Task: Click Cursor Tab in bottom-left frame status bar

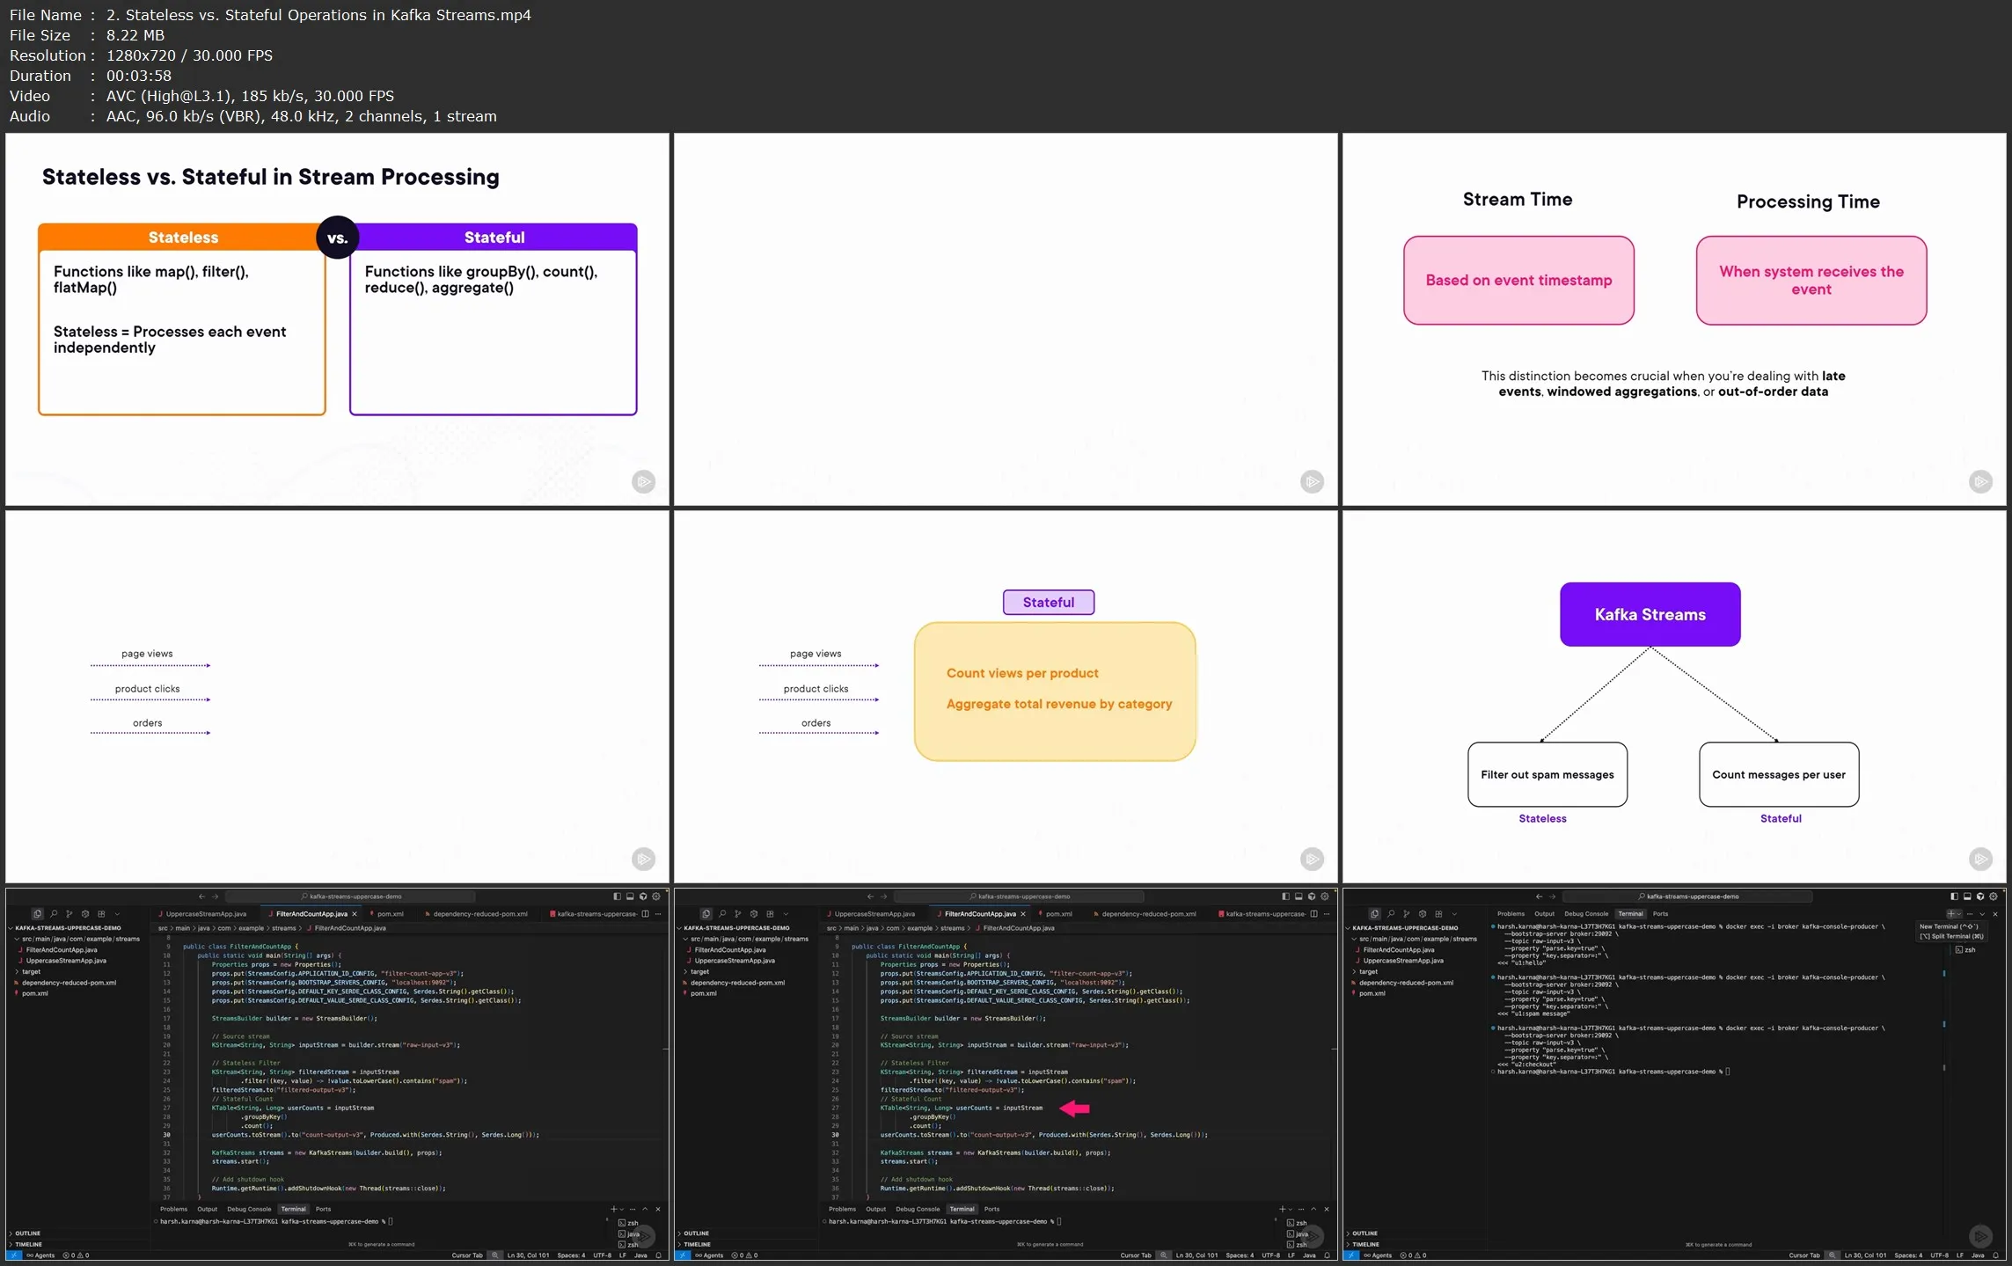Action: pos(466,1255)
